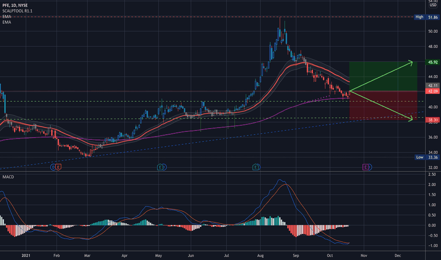The image size is (441, 260).
Task: Click the Oct label on the time axis
Action: click(330, 255)
